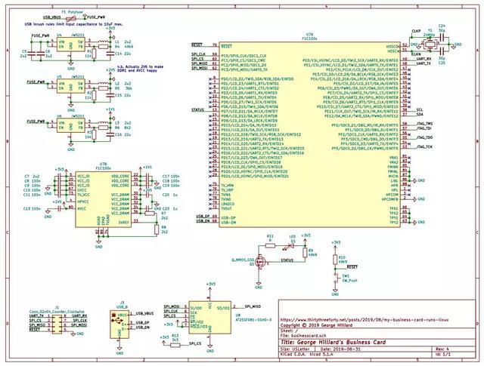The image size is (484, 366).
Task: Select the U7A F1C100s main block
Action: [x=309, y=134]
